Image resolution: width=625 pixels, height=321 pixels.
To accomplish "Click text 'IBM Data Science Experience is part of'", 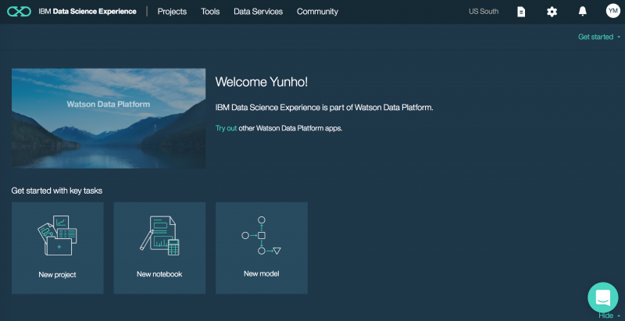I will point(284,108).
